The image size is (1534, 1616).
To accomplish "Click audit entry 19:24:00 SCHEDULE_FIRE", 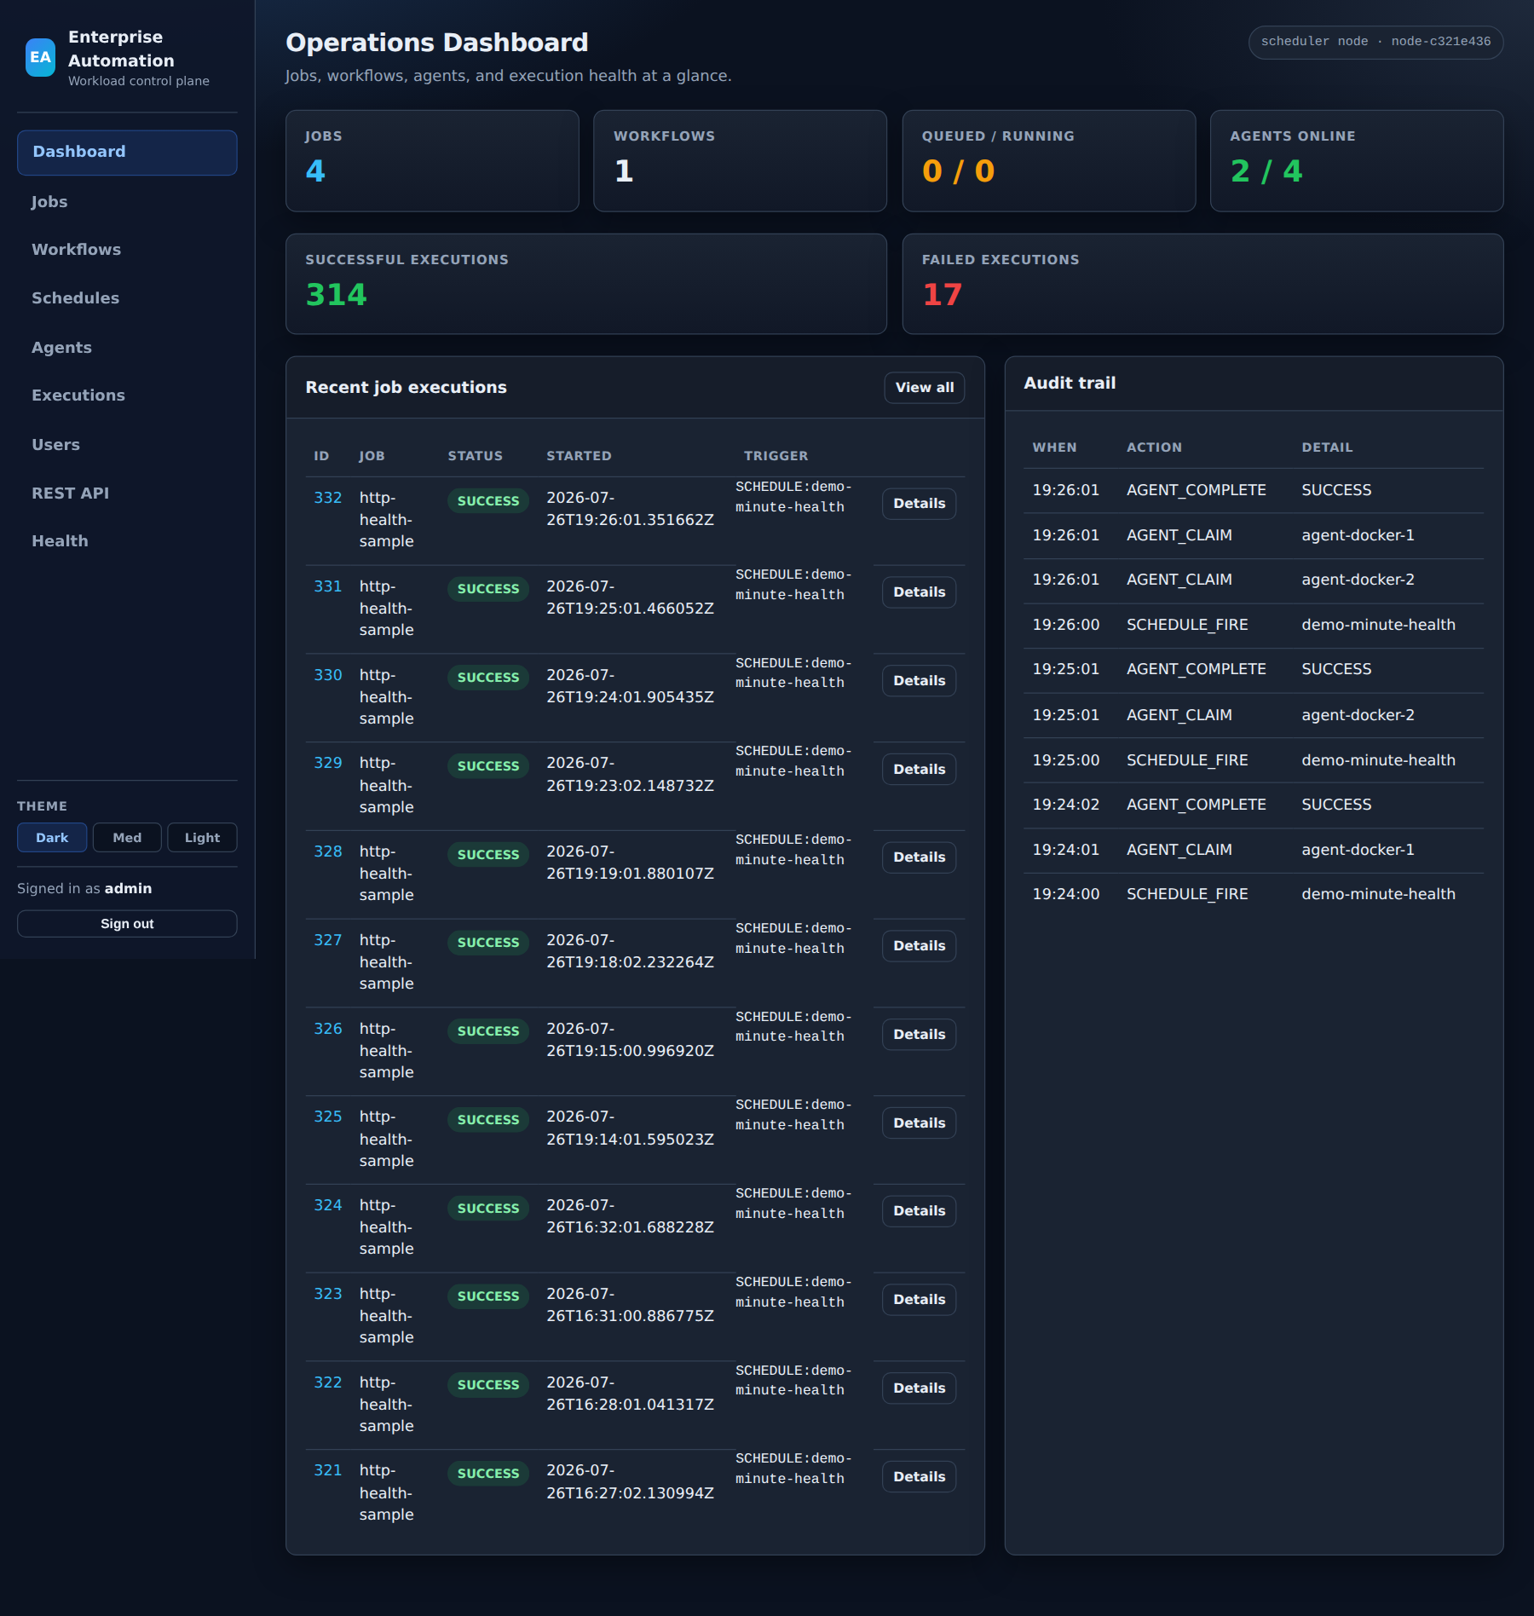I will click(1254, 895).
